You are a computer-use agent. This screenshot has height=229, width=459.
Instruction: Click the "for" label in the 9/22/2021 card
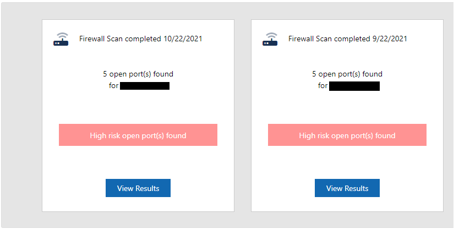coord(323,86)
